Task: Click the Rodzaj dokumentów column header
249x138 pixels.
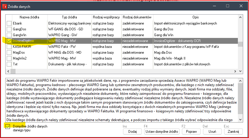Action: (137, 17)
